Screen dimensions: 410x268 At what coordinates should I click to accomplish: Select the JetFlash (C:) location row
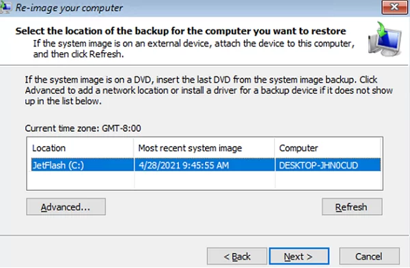(x=206, y=165)
